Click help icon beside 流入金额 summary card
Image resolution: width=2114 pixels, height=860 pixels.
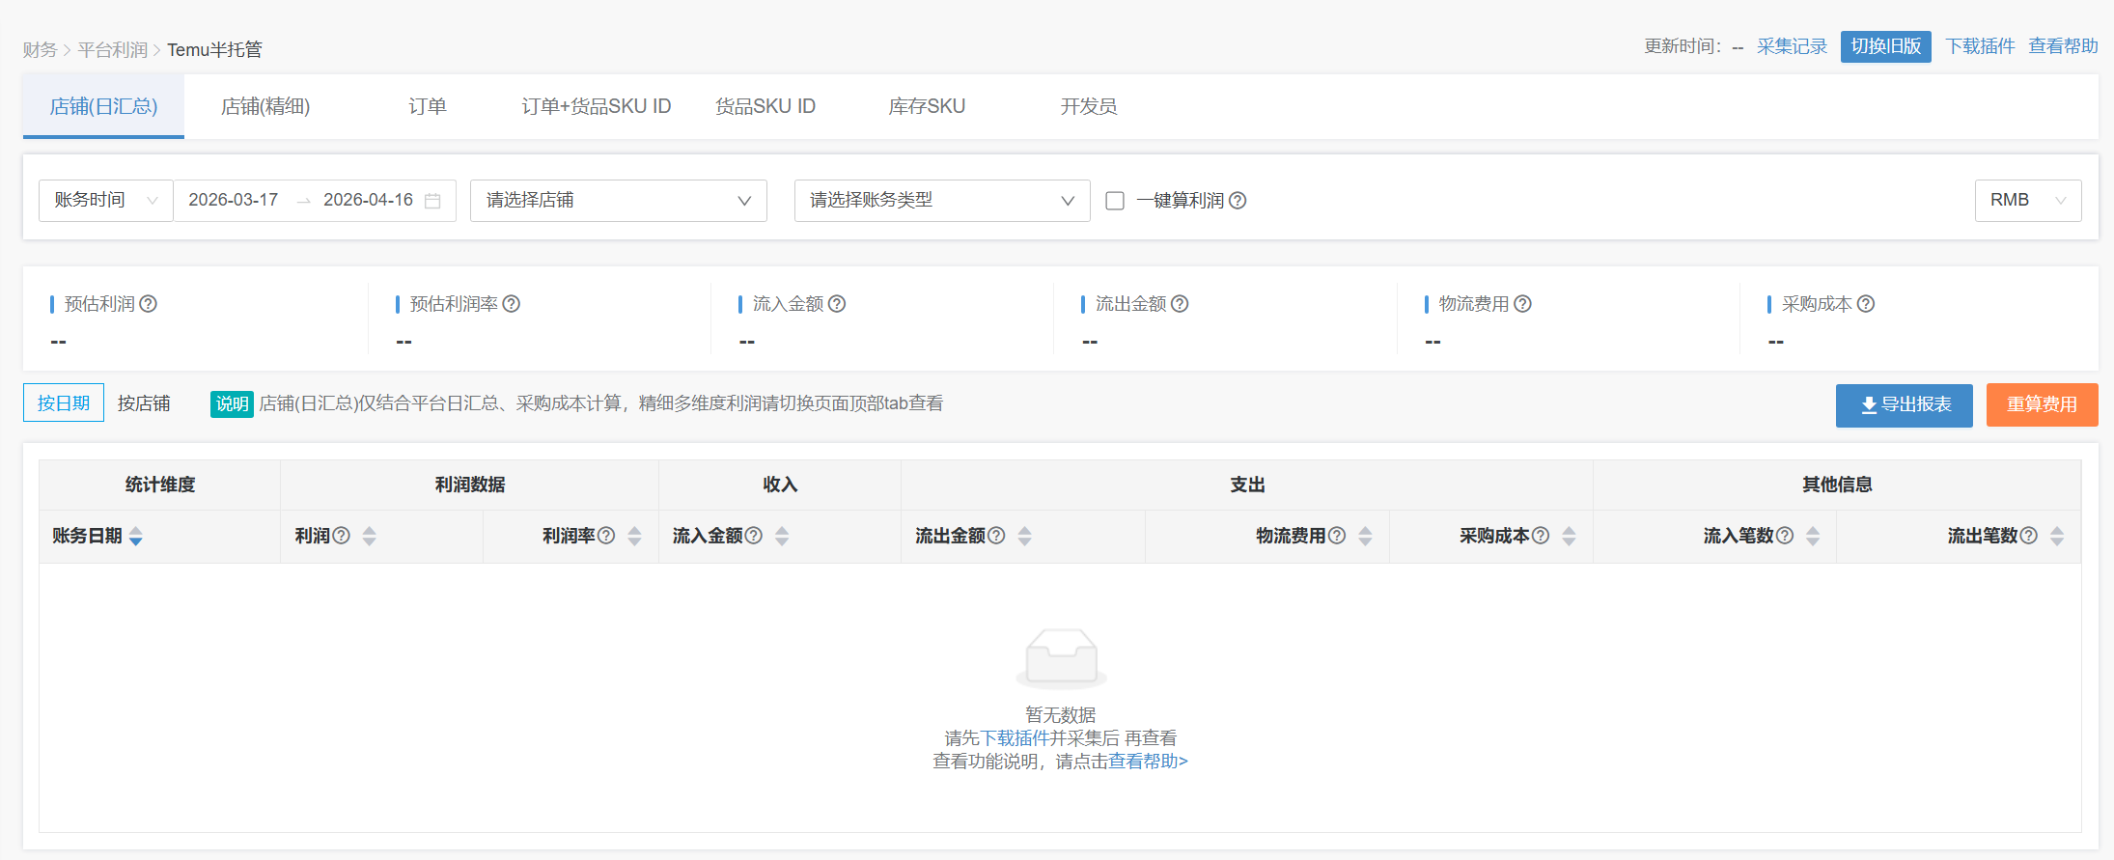coord(837,304)
